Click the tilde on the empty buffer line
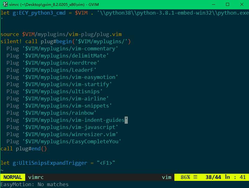 (x=2, y=170)
